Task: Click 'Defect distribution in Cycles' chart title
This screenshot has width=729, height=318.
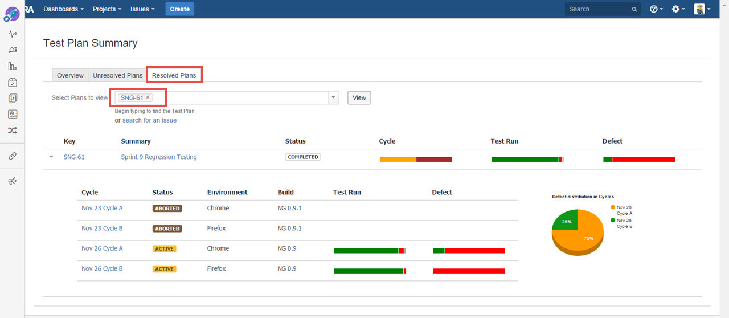Action: point(583,197)
